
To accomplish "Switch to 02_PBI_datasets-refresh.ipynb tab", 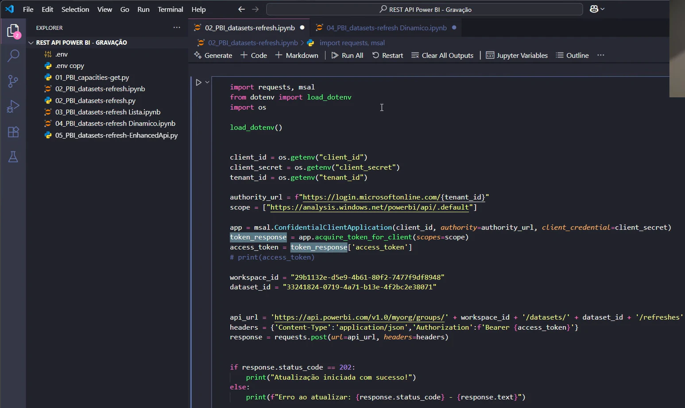I will 250,27.
